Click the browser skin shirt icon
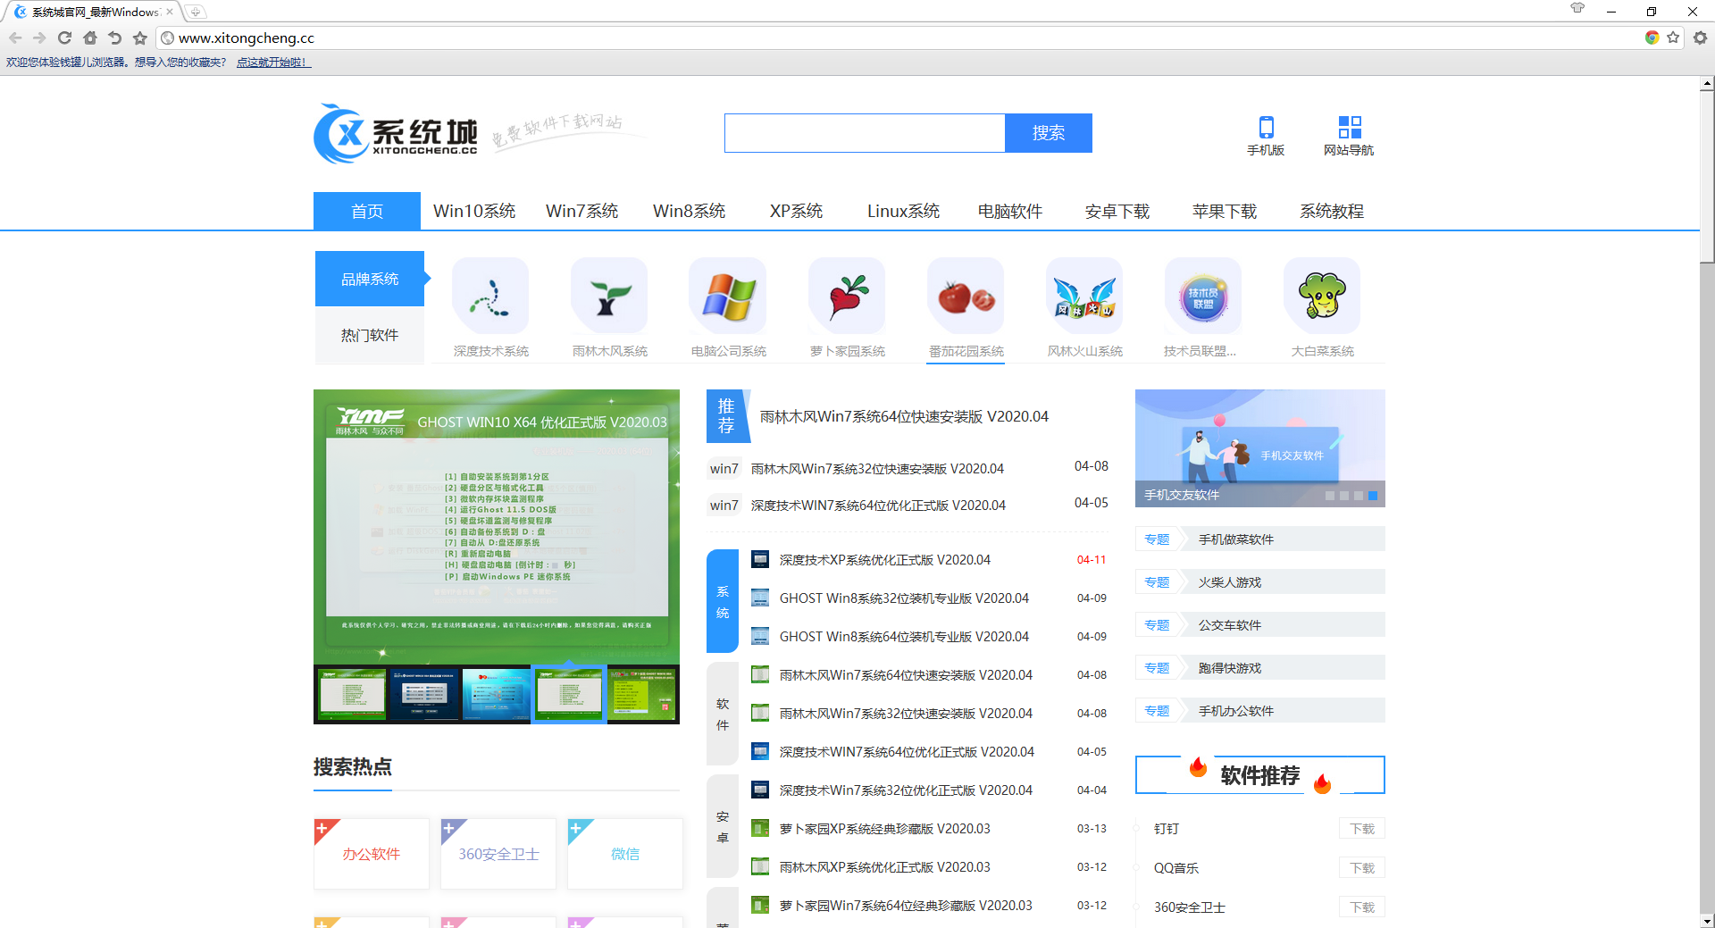 point(1577,9)
